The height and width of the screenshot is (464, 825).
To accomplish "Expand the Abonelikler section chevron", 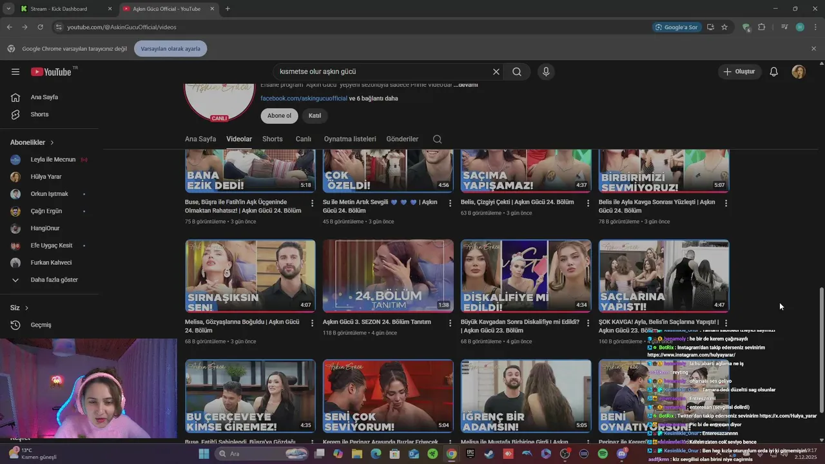I will coord(52,142).
